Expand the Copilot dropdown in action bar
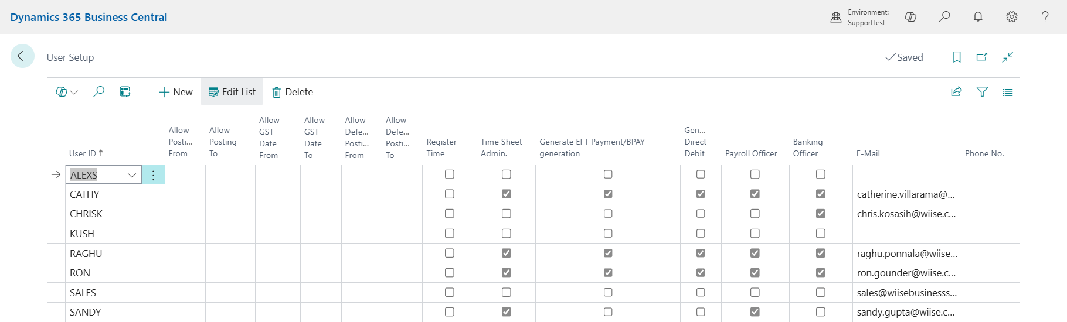 tap(67, 92)
